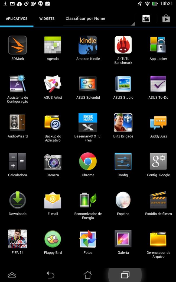This screenshot has width=176, height=282.
Task: Select the APLICATIVOS tab
Action: (17, 18)
